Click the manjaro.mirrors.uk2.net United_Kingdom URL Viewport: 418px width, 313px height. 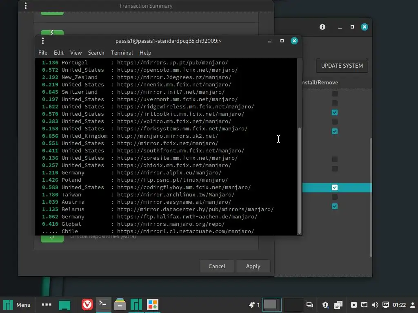tap(167, 136)
